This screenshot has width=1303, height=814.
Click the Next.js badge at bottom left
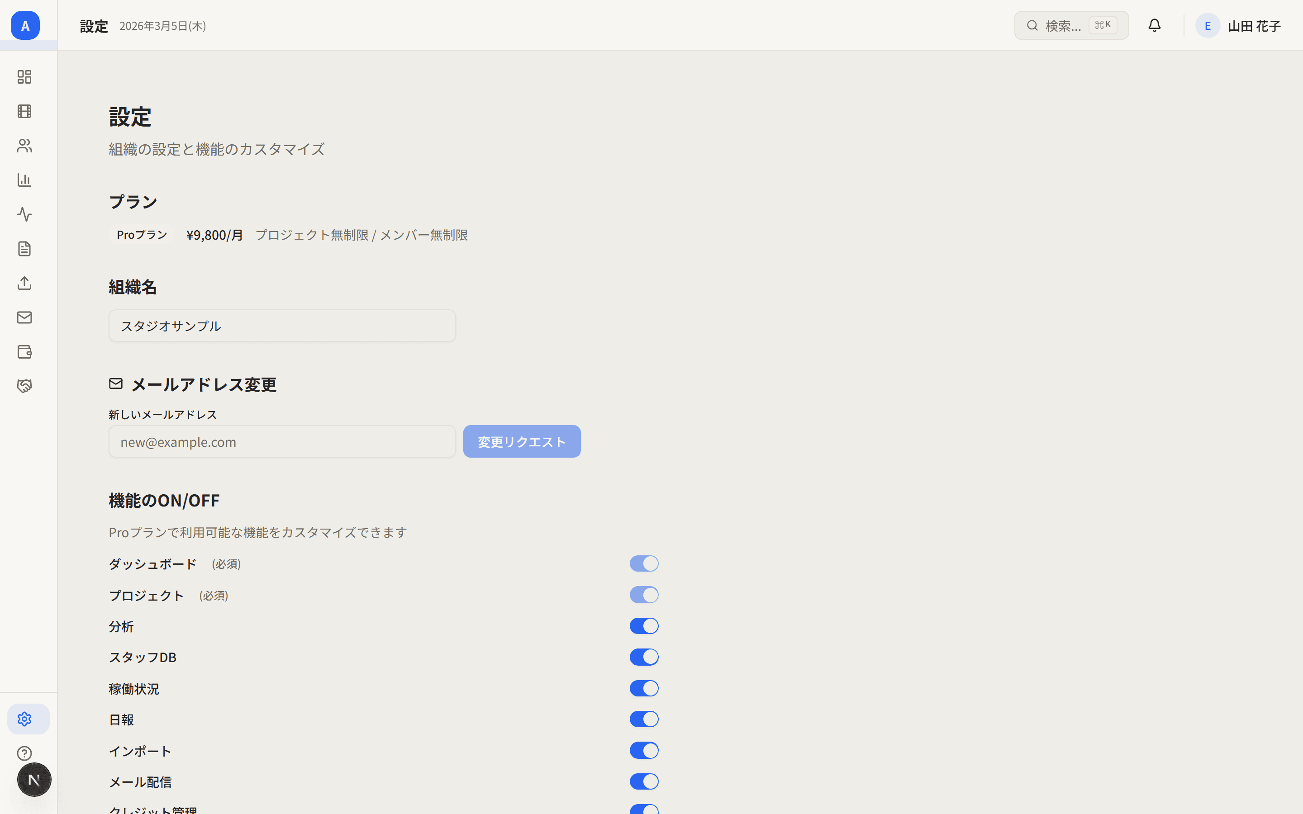[34, 779]
